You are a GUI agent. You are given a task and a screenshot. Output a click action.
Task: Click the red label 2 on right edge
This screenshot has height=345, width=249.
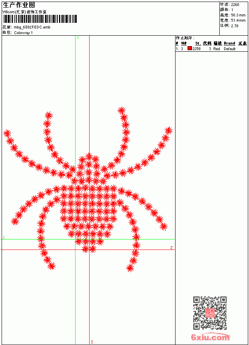click(171, 248)
